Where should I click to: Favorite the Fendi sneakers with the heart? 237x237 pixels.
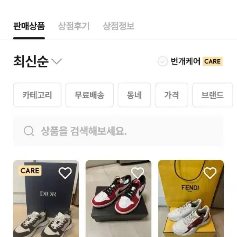pyautogui.click(x=210, y=173)
